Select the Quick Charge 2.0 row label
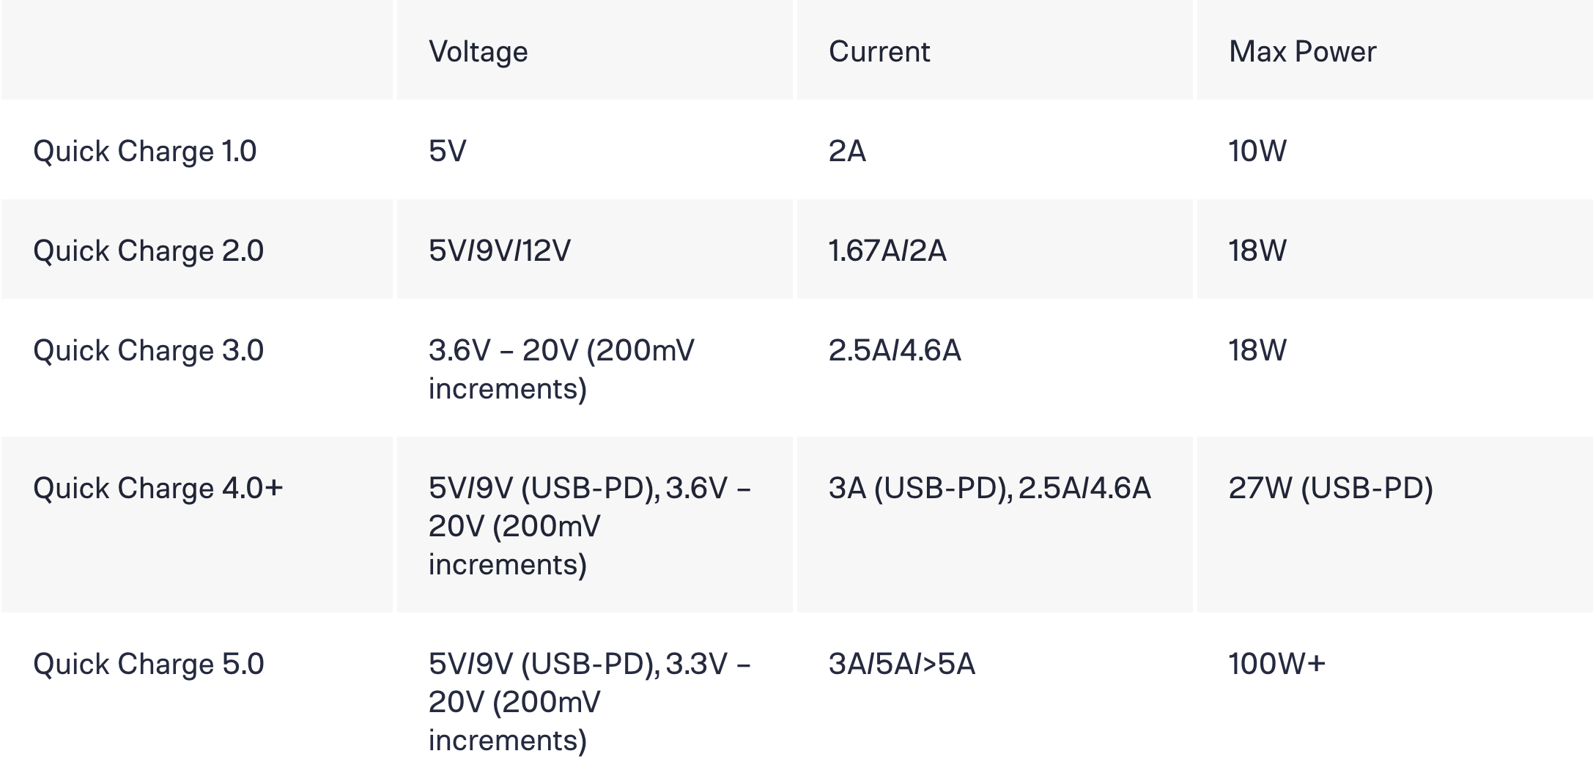 coord(148,251)
